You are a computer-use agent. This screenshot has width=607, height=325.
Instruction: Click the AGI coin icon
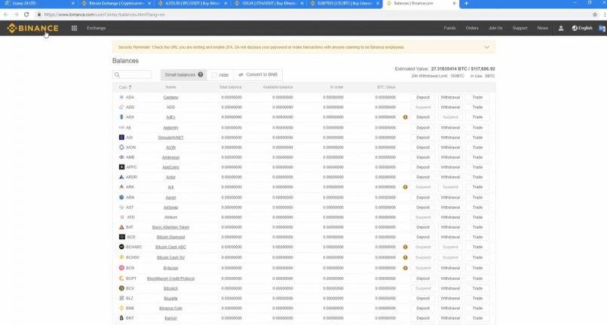coord(121,137)
